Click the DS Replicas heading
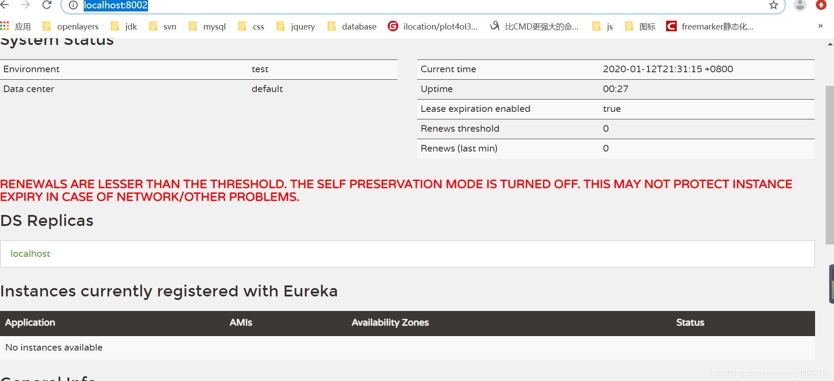The image size is (834, 381). coord(47,221)
